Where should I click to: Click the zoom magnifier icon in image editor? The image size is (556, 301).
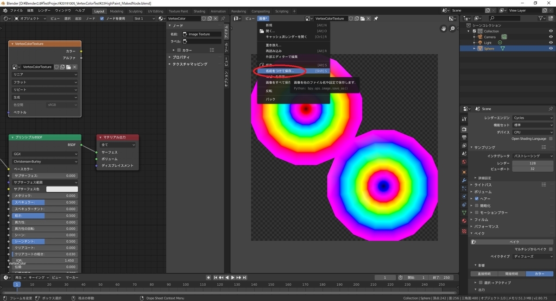coord(453,28)
